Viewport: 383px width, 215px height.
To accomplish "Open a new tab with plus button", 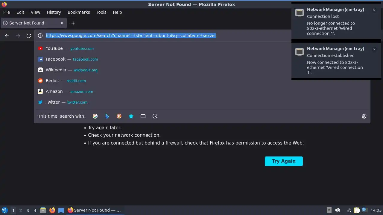I will (73, 23).
